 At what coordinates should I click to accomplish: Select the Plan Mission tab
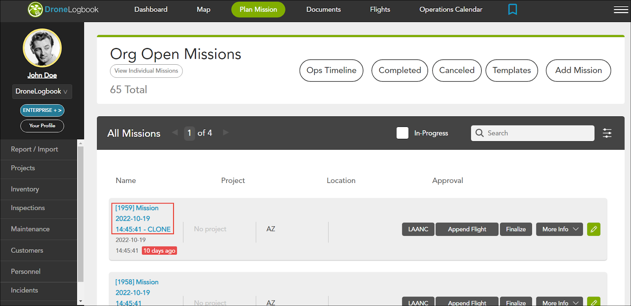[258, 9]
